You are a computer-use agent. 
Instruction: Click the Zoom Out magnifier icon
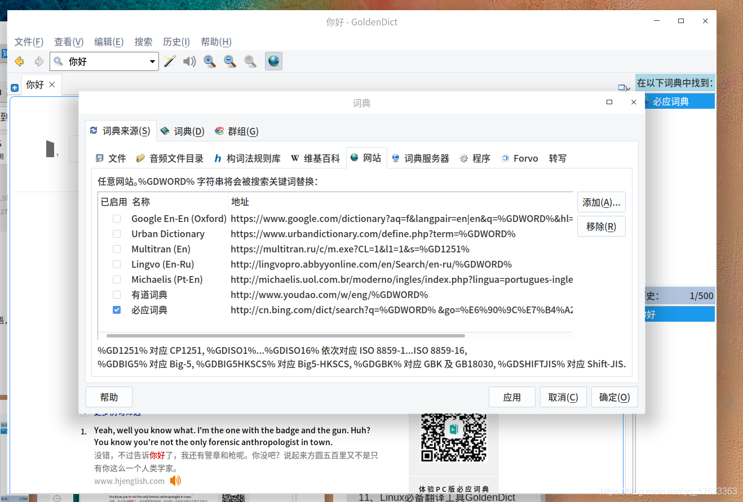[230, 61]
